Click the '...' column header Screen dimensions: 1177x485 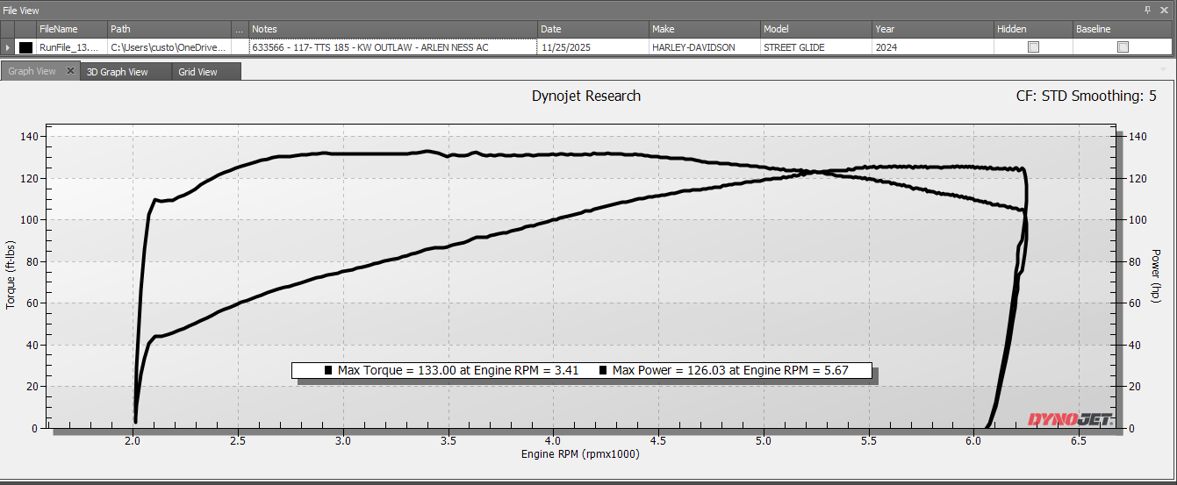(x=240, y=29)
